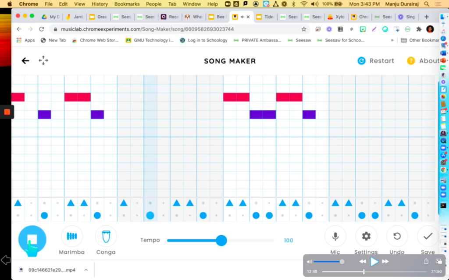Toggle the first purple note block
Screen dimensions: 449x280
[44, 115]
